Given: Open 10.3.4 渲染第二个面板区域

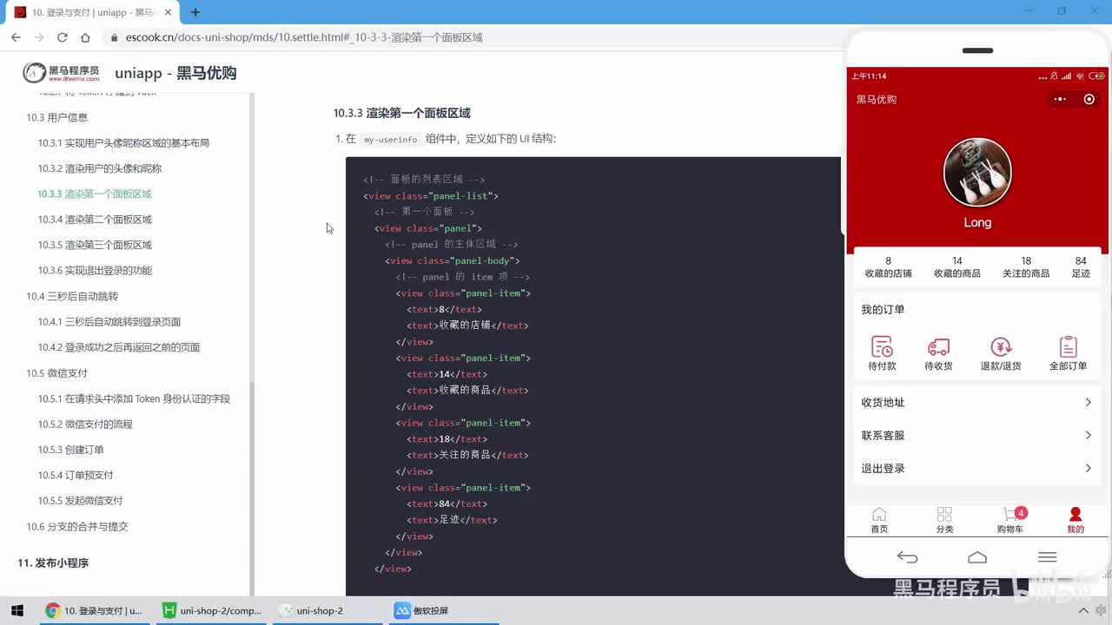Looking at the screenshot, I should [94, 220].
